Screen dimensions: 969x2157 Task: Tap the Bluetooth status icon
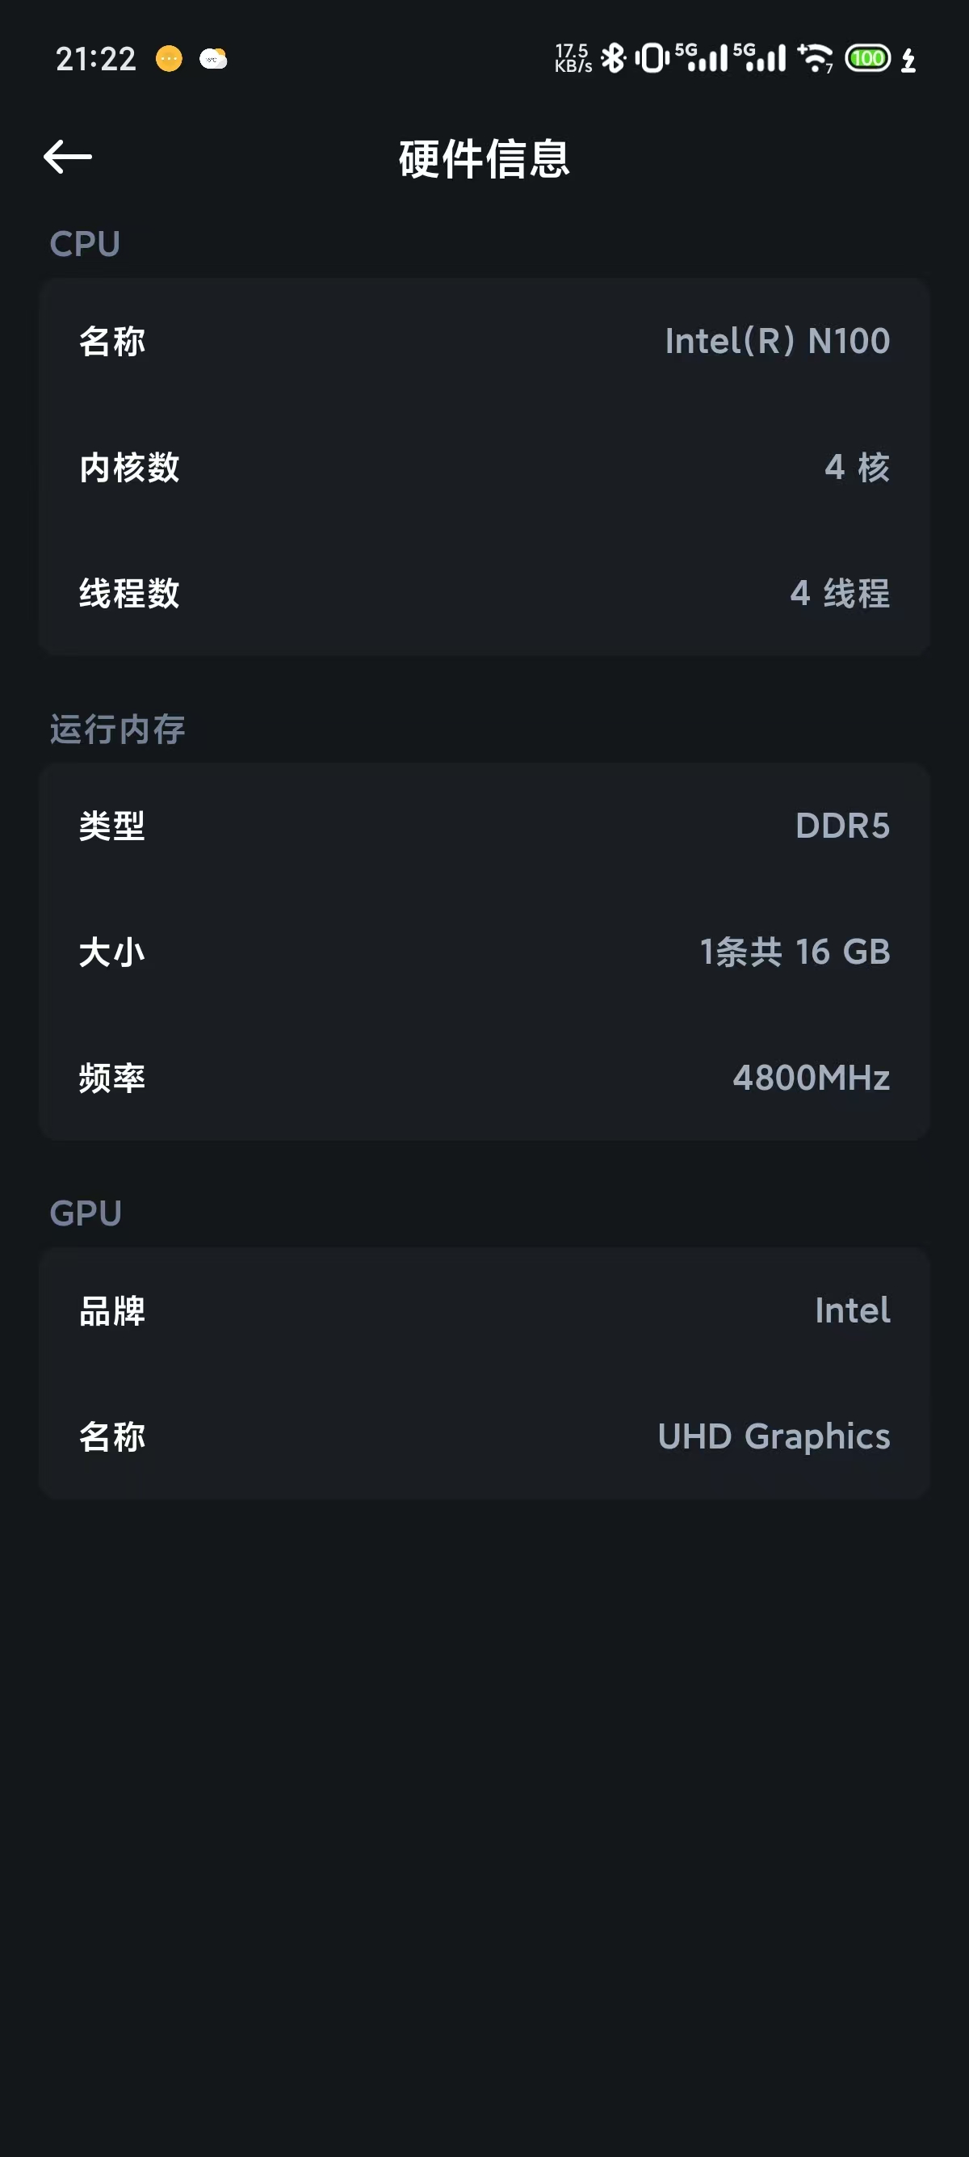point(615,59)
